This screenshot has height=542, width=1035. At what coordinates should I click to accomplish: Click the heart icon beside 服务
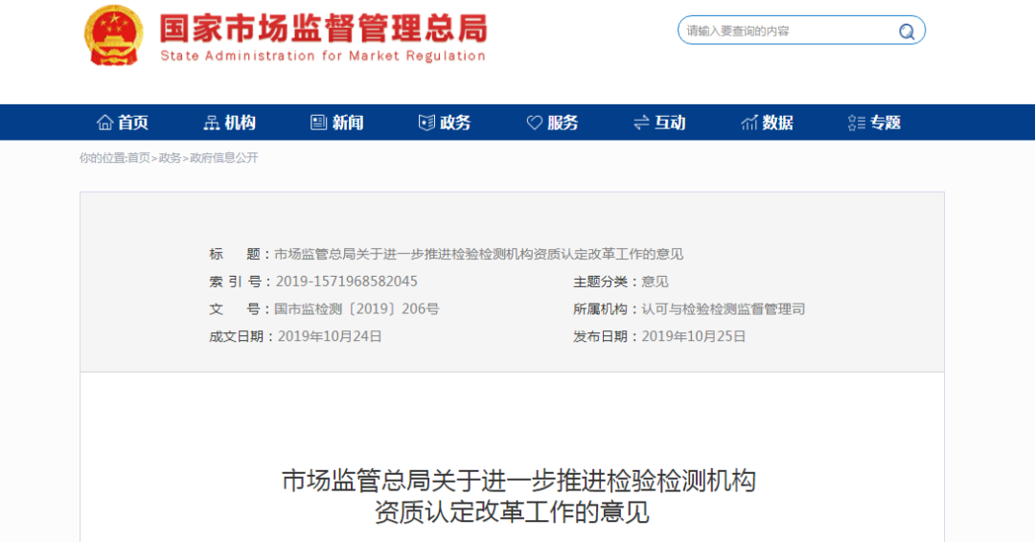click(534, 122)
